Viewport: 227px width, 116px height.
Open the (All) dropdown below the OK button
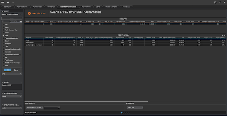(x=12, y=74)
